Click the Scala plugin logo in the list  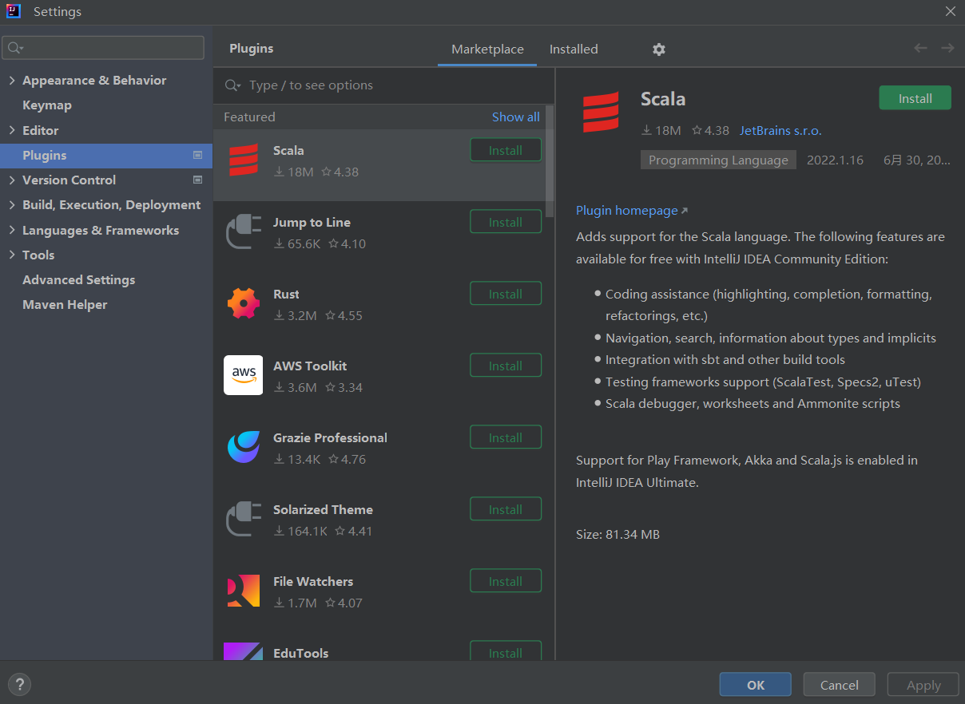[x=244, y=160]
